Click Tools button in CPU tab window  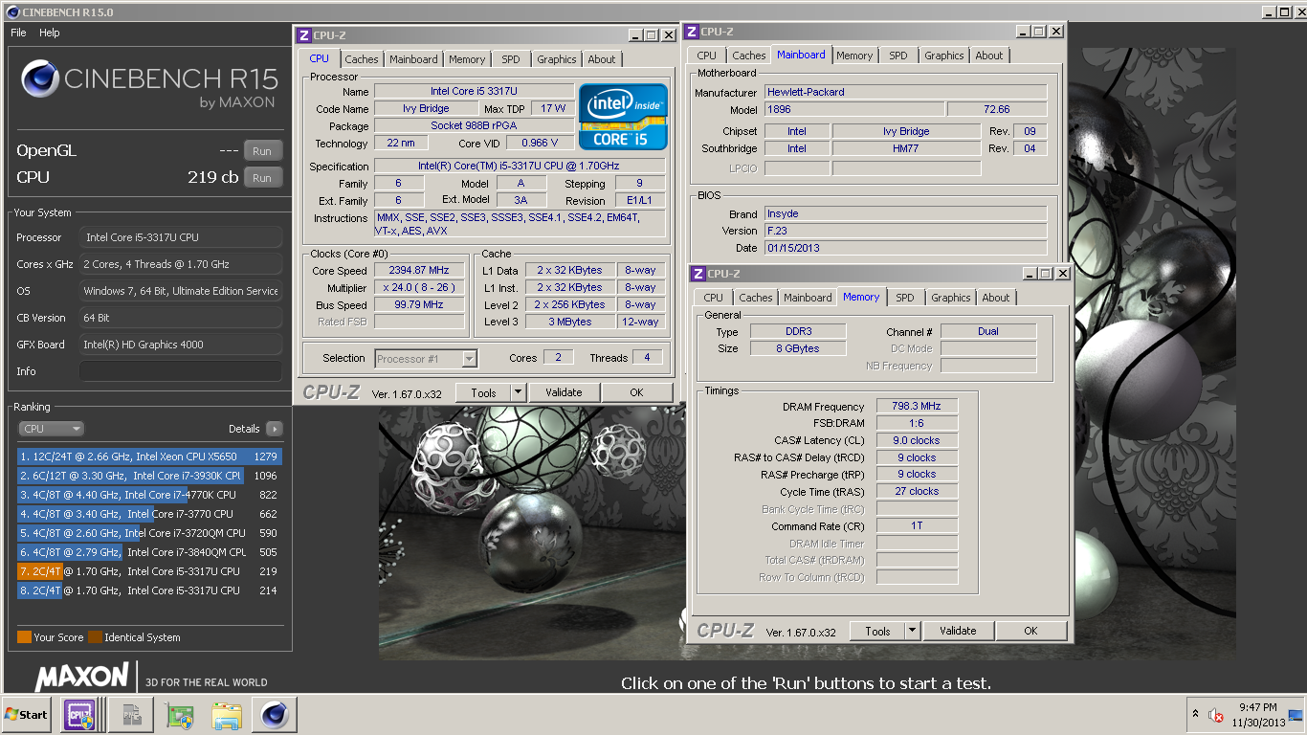coord(483,392)
